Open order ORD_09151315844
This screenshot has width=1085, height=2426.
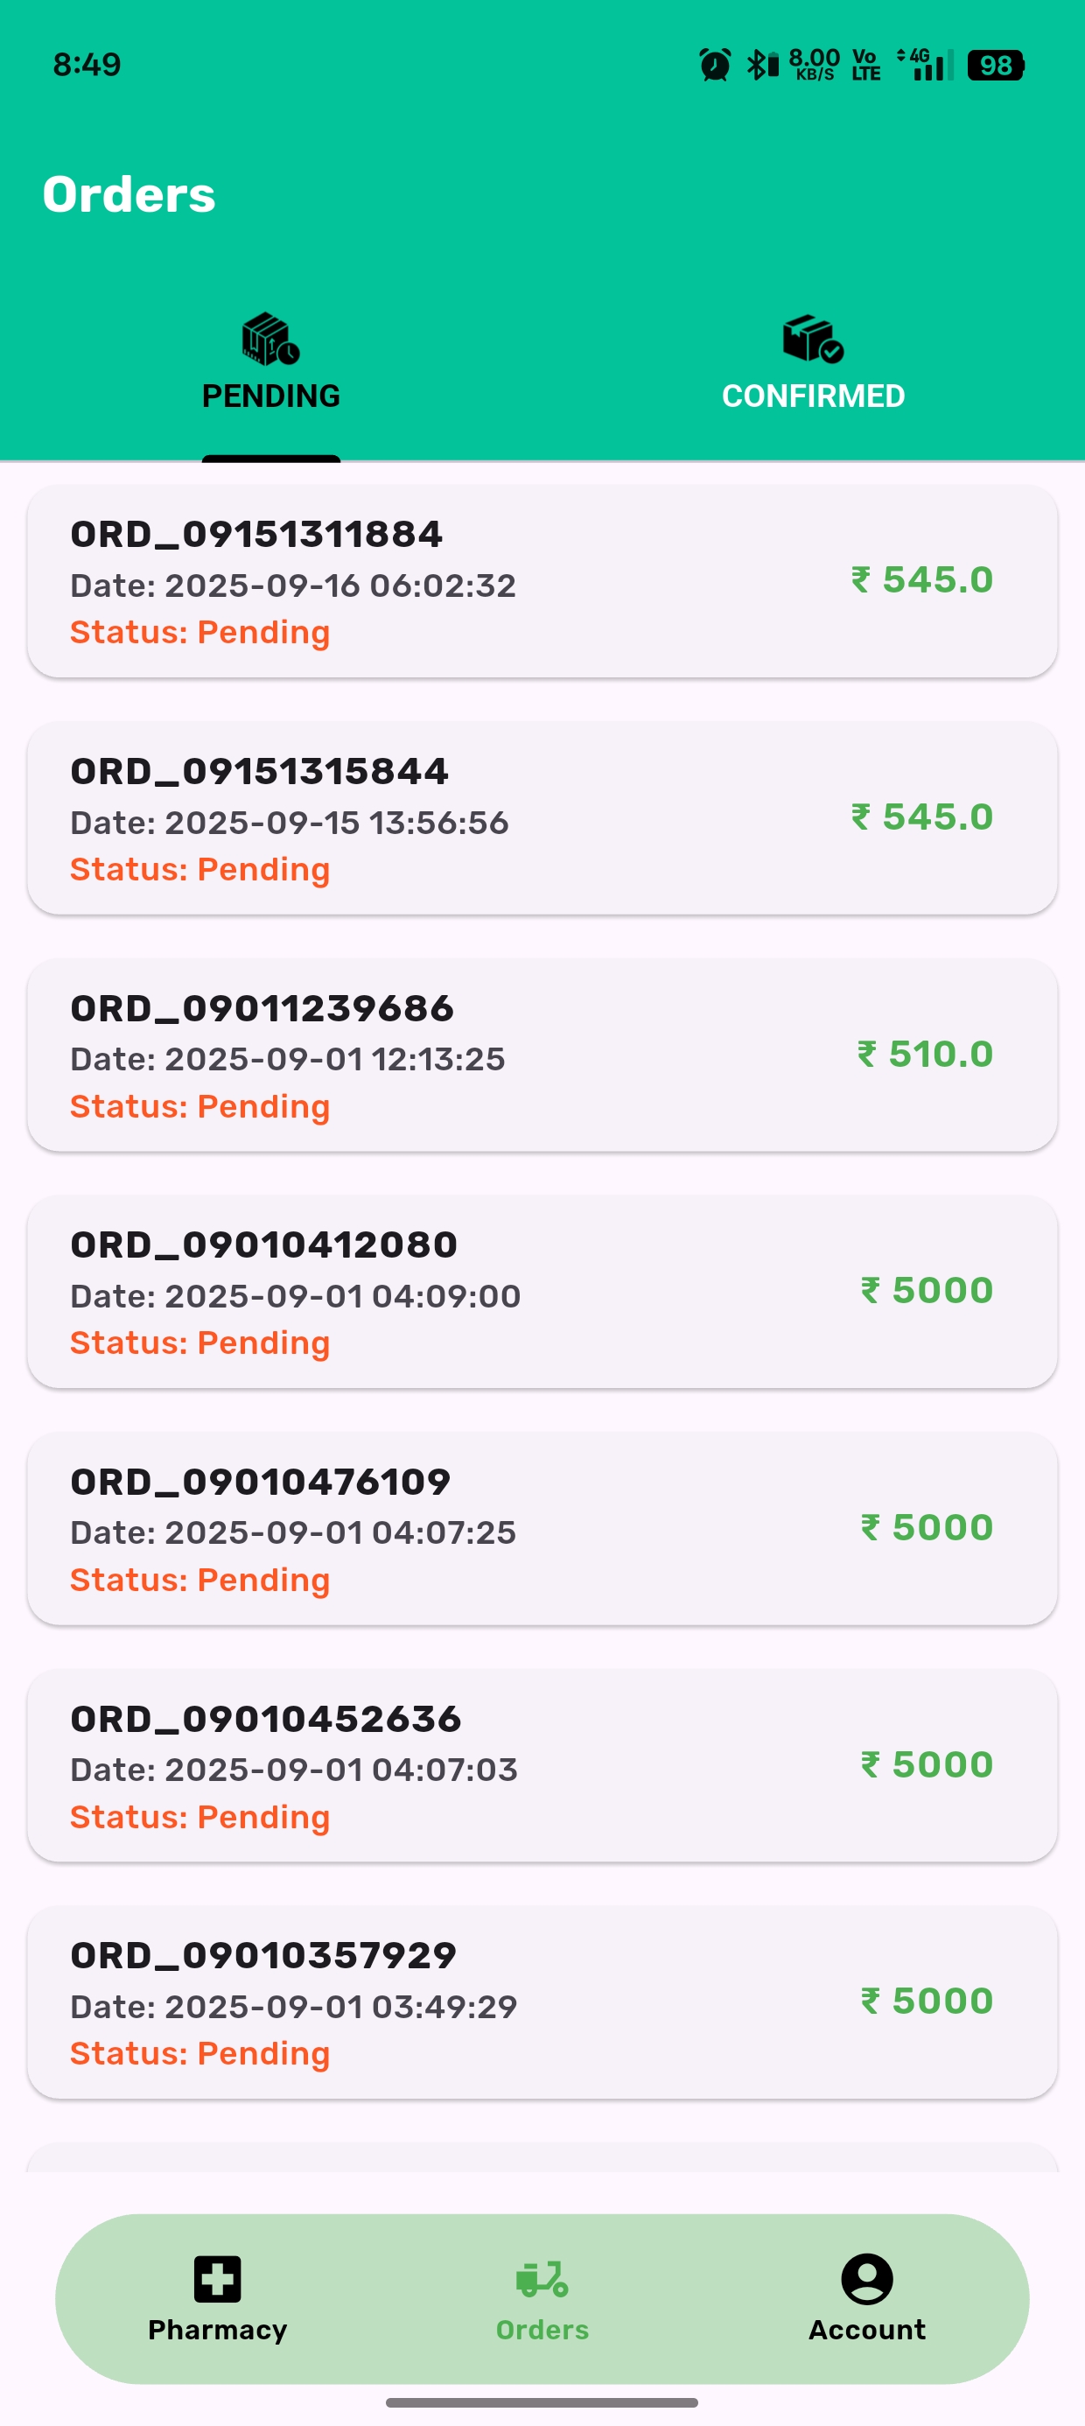pyautogui.click(x=542, y=817)
